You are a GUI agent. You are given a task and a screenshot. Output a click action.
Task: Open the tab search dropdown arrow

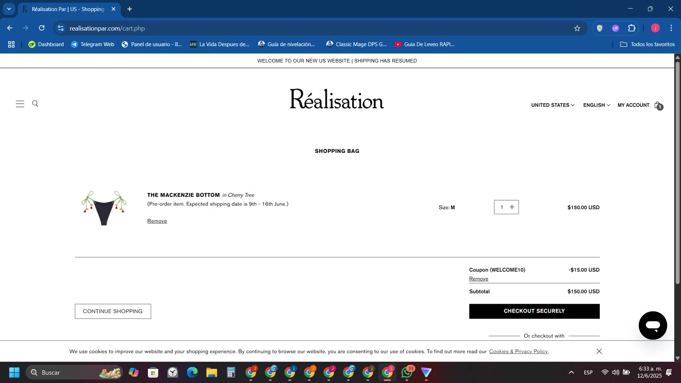point(9,9)
